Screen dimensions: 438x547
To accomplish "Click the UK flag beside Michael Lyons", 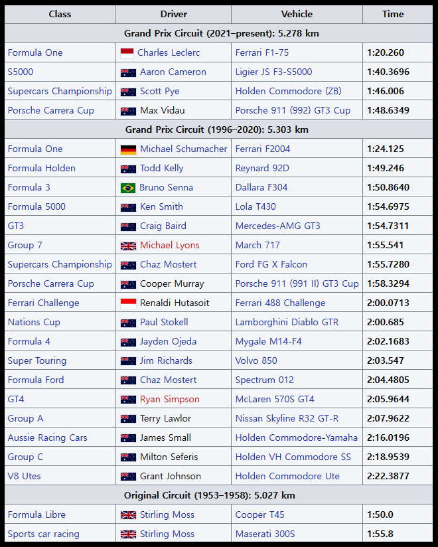I will click(x=128, y=246).
